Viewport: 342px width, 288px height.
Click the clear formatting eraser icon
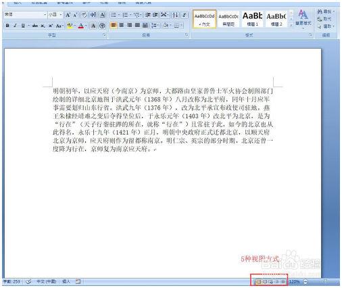(x=84, y=15)
